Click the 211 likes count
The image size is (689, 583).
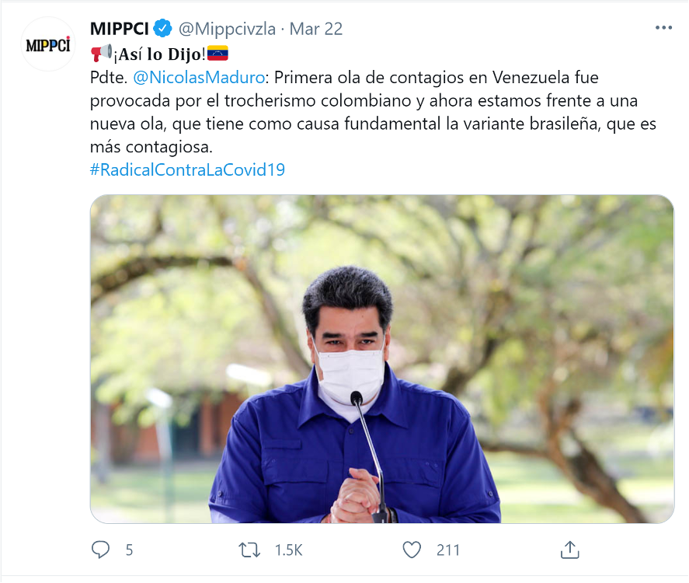point(448,550)
